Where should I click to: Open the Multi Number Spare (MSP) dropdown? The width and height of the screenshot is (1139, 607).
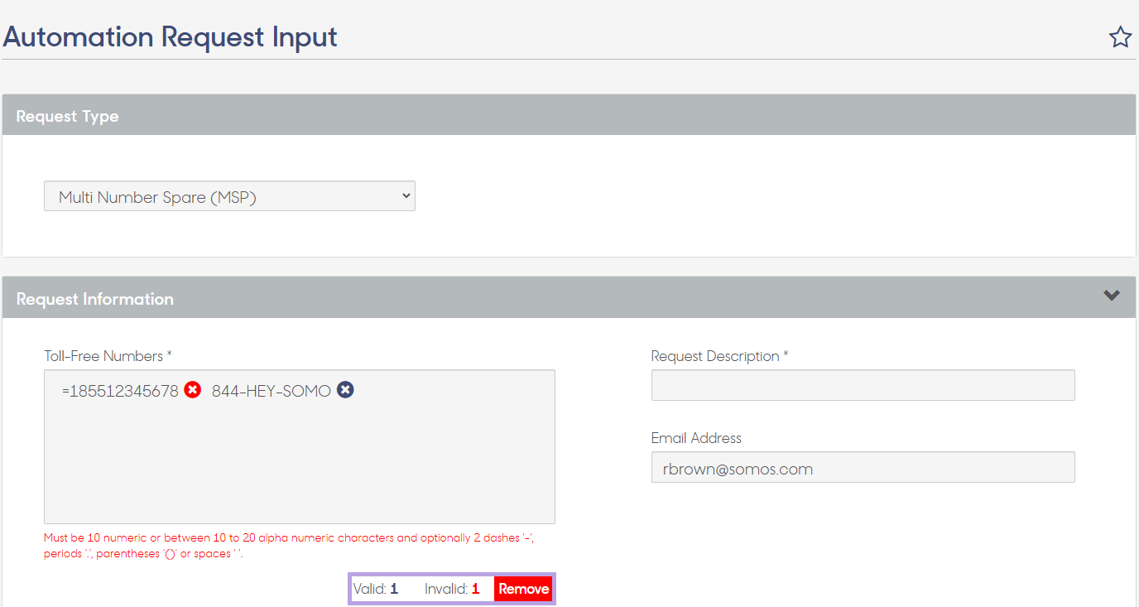pyautogui.click(x=229, y=196)
